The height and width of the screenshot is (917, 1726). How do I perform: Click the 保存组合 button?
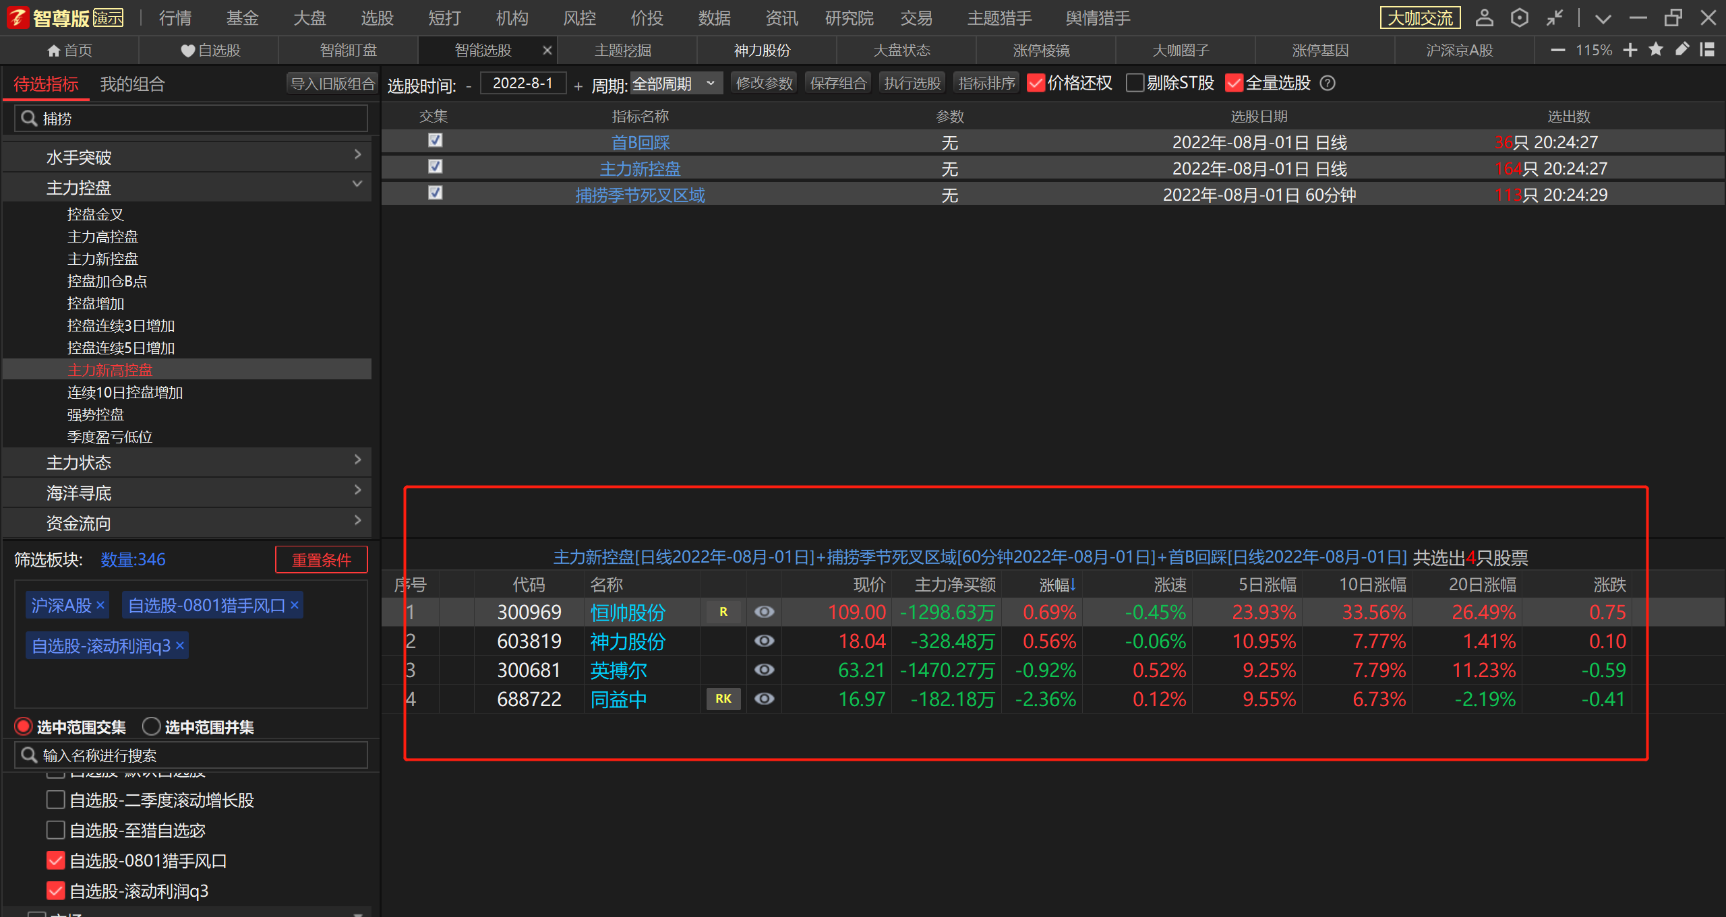[838, 84]
